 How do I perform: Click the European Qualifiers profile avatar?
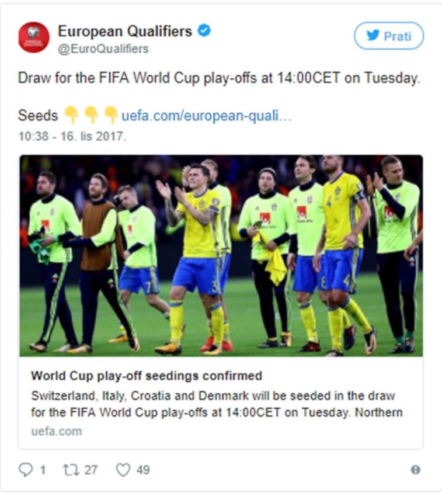(x=34, y=37)
